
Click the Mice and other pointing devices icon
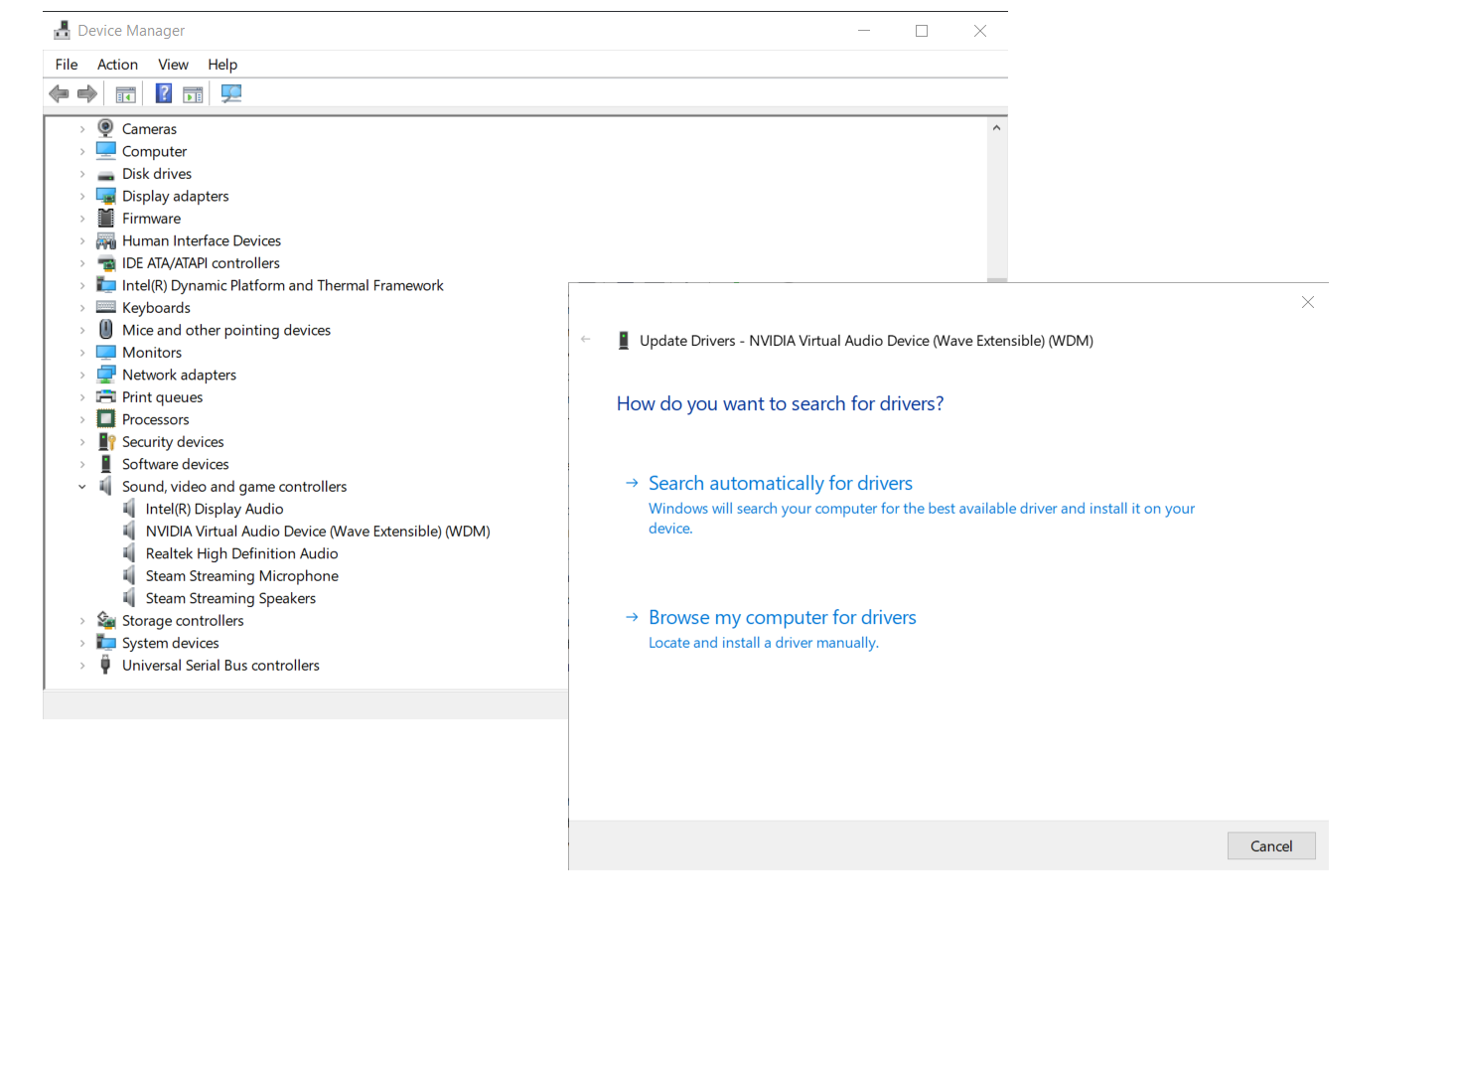pos(105,330)
